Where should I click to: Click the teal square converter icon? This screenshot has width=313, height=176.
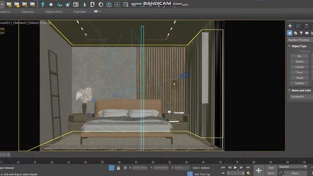[x=109, y=4]
